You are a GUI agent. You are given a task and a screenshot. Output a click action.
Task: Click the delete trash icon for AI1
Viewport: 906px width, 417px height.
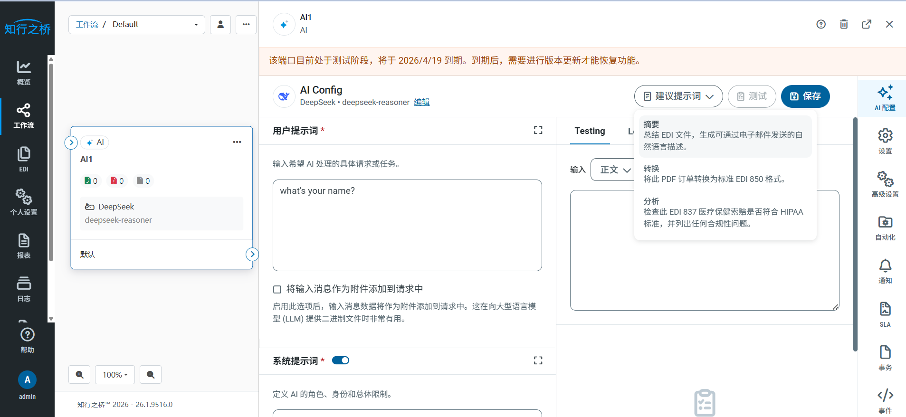(x=844, y=24)
